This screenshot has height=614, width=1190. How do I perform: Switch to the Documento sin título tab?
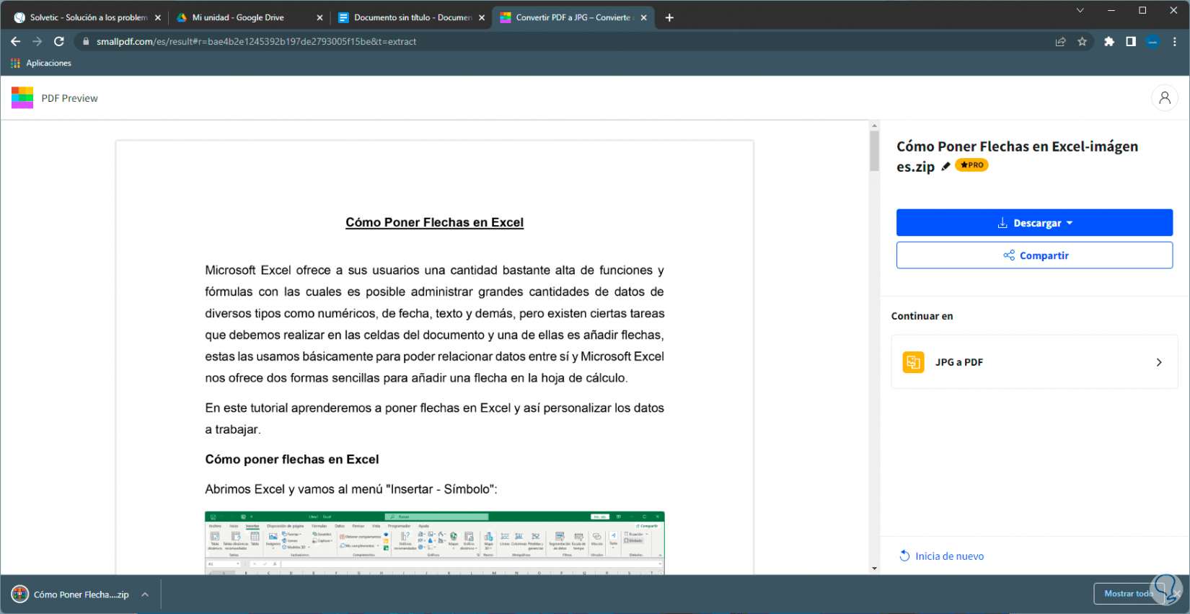tap(411, 17)
